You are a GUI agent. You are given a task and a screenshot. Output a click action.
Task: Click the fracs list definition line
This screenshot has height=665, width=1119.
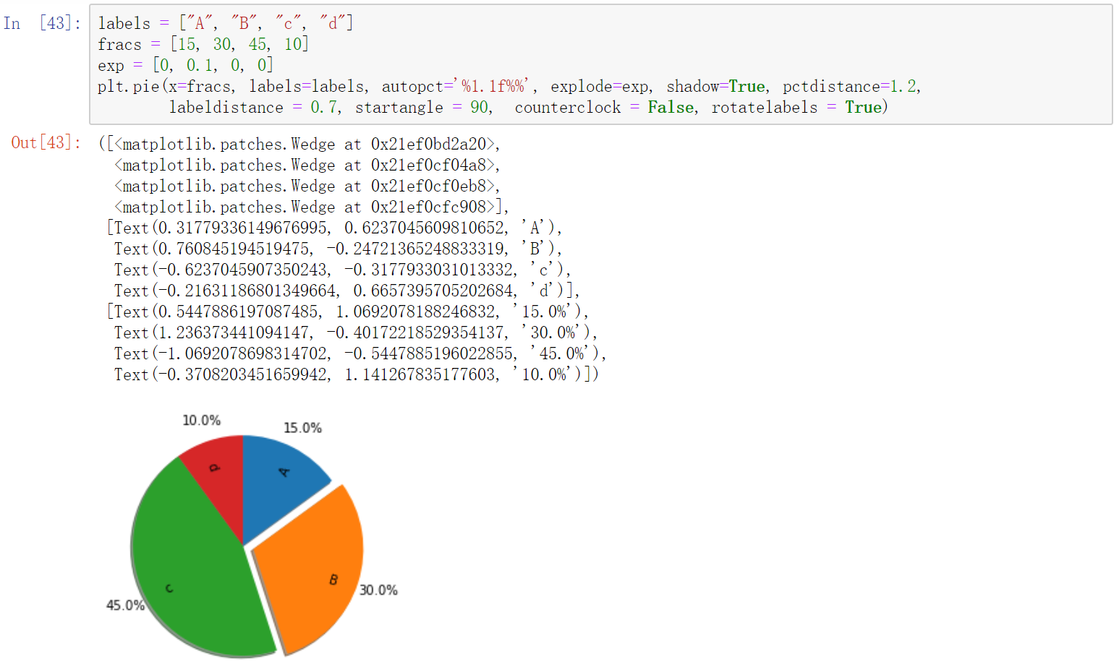(203, 44)
